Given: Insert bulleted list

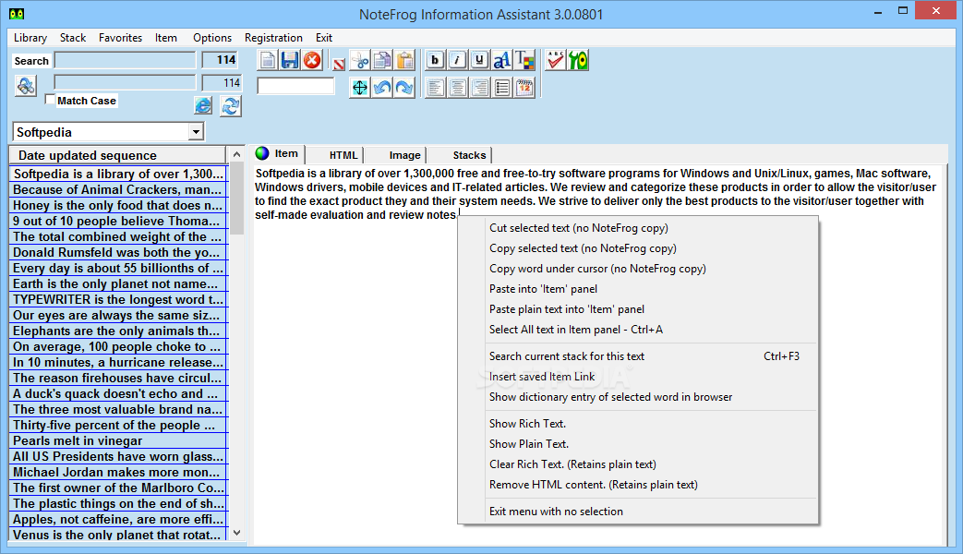Looking at the screenshot, I should [x=501, y=87].
